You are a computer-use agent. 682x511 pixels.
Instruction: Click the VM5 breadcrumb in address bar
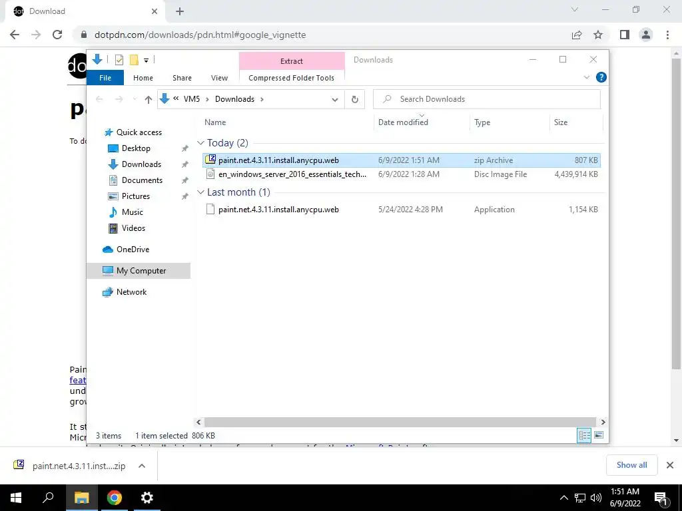tap(191, 99)
